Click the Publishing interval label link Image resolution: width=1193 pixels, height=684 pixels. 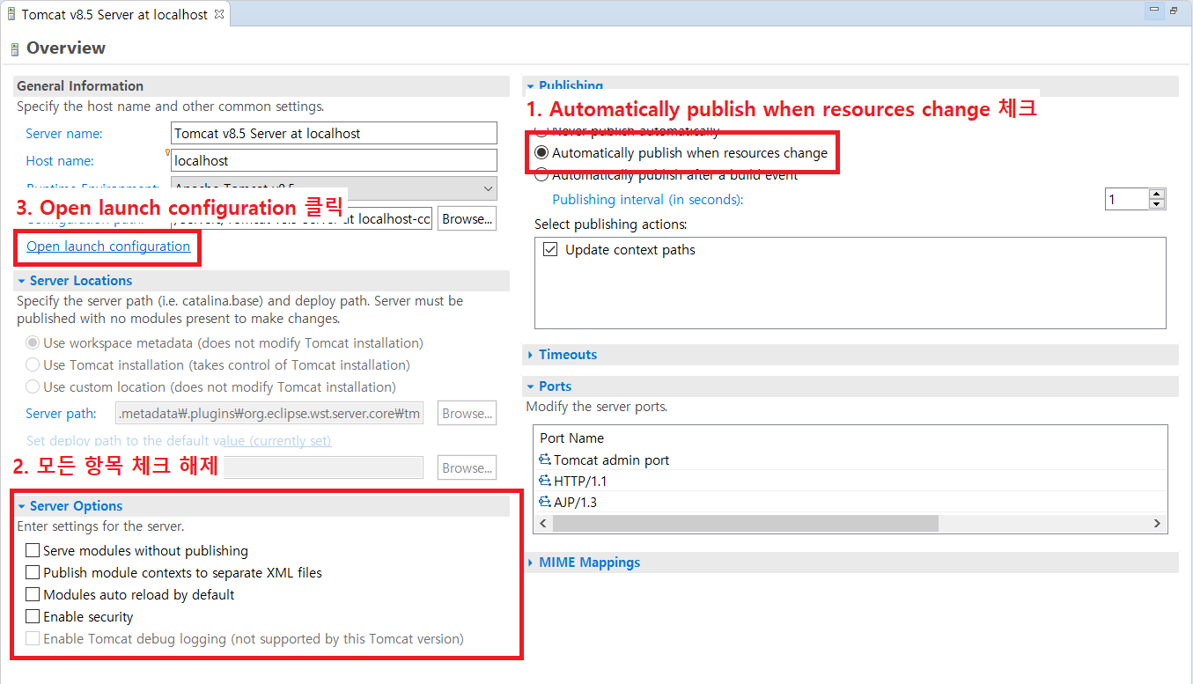(x=648, y=199)
